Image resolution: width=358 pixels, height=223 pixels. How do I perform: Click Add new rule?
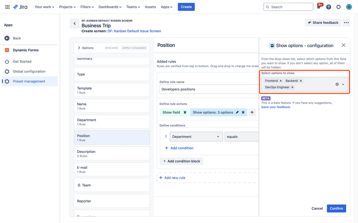(172, 178)
